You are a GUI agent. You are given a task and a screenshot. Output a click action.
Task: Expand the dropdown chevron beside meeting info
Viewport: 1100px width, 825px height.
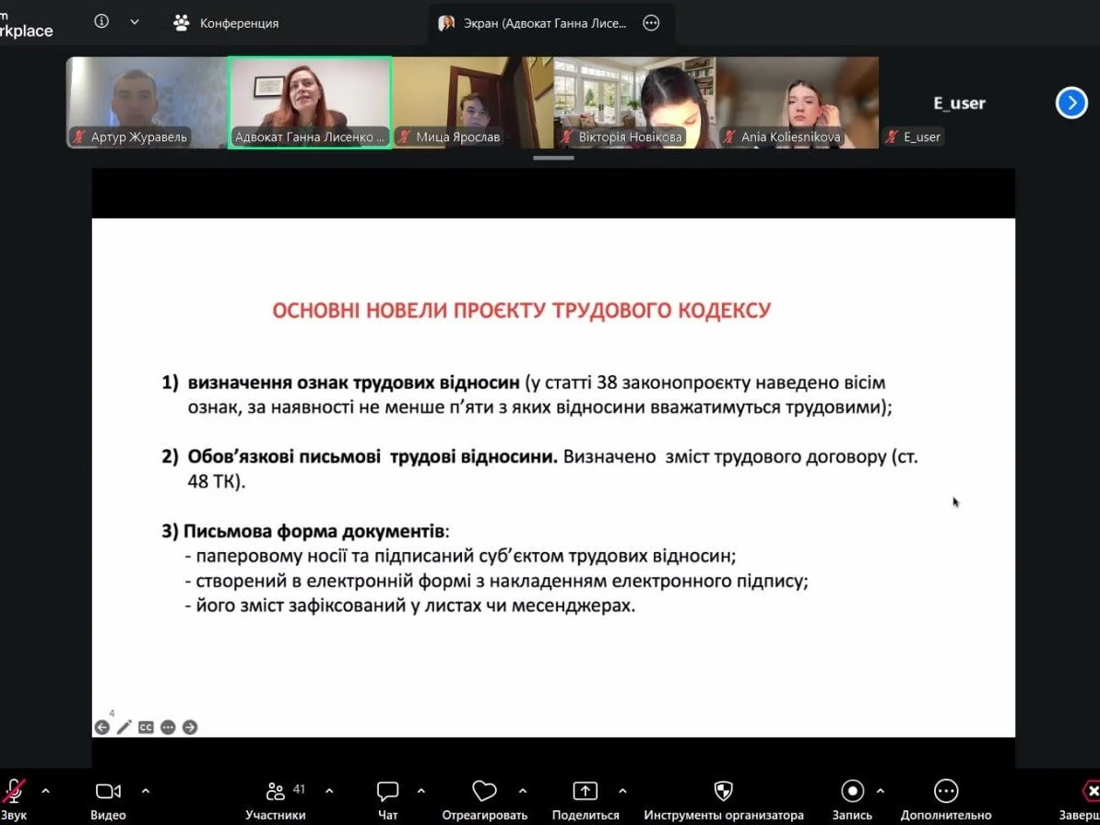click(x=135, y=22)
